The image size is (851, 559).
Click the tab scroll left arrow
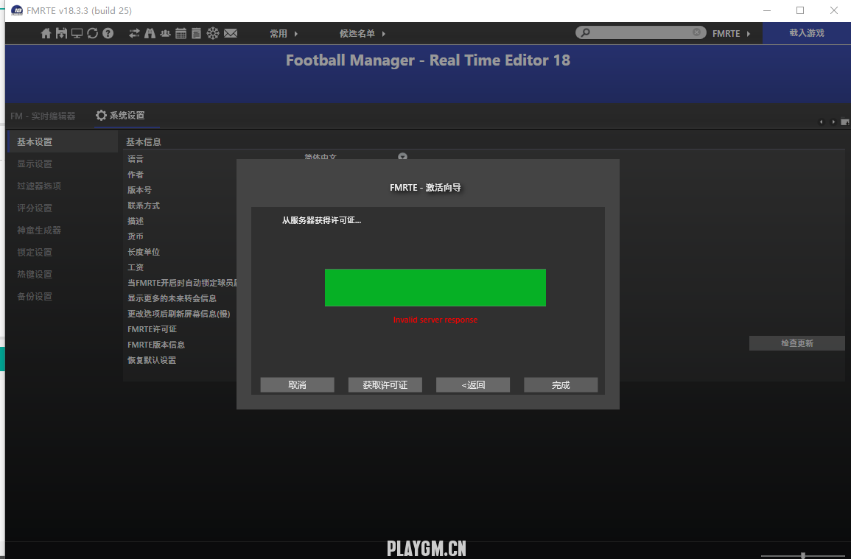[x=821, y=122]
